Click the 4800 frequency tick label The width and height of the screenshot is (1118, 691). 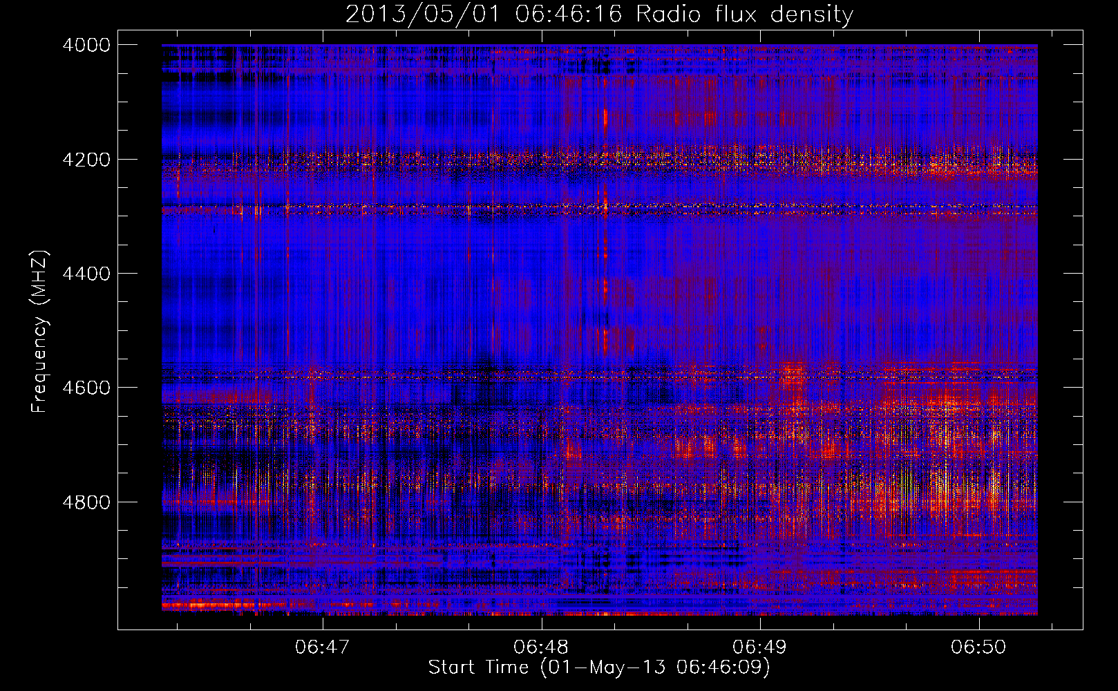click(x=86, y=502)
